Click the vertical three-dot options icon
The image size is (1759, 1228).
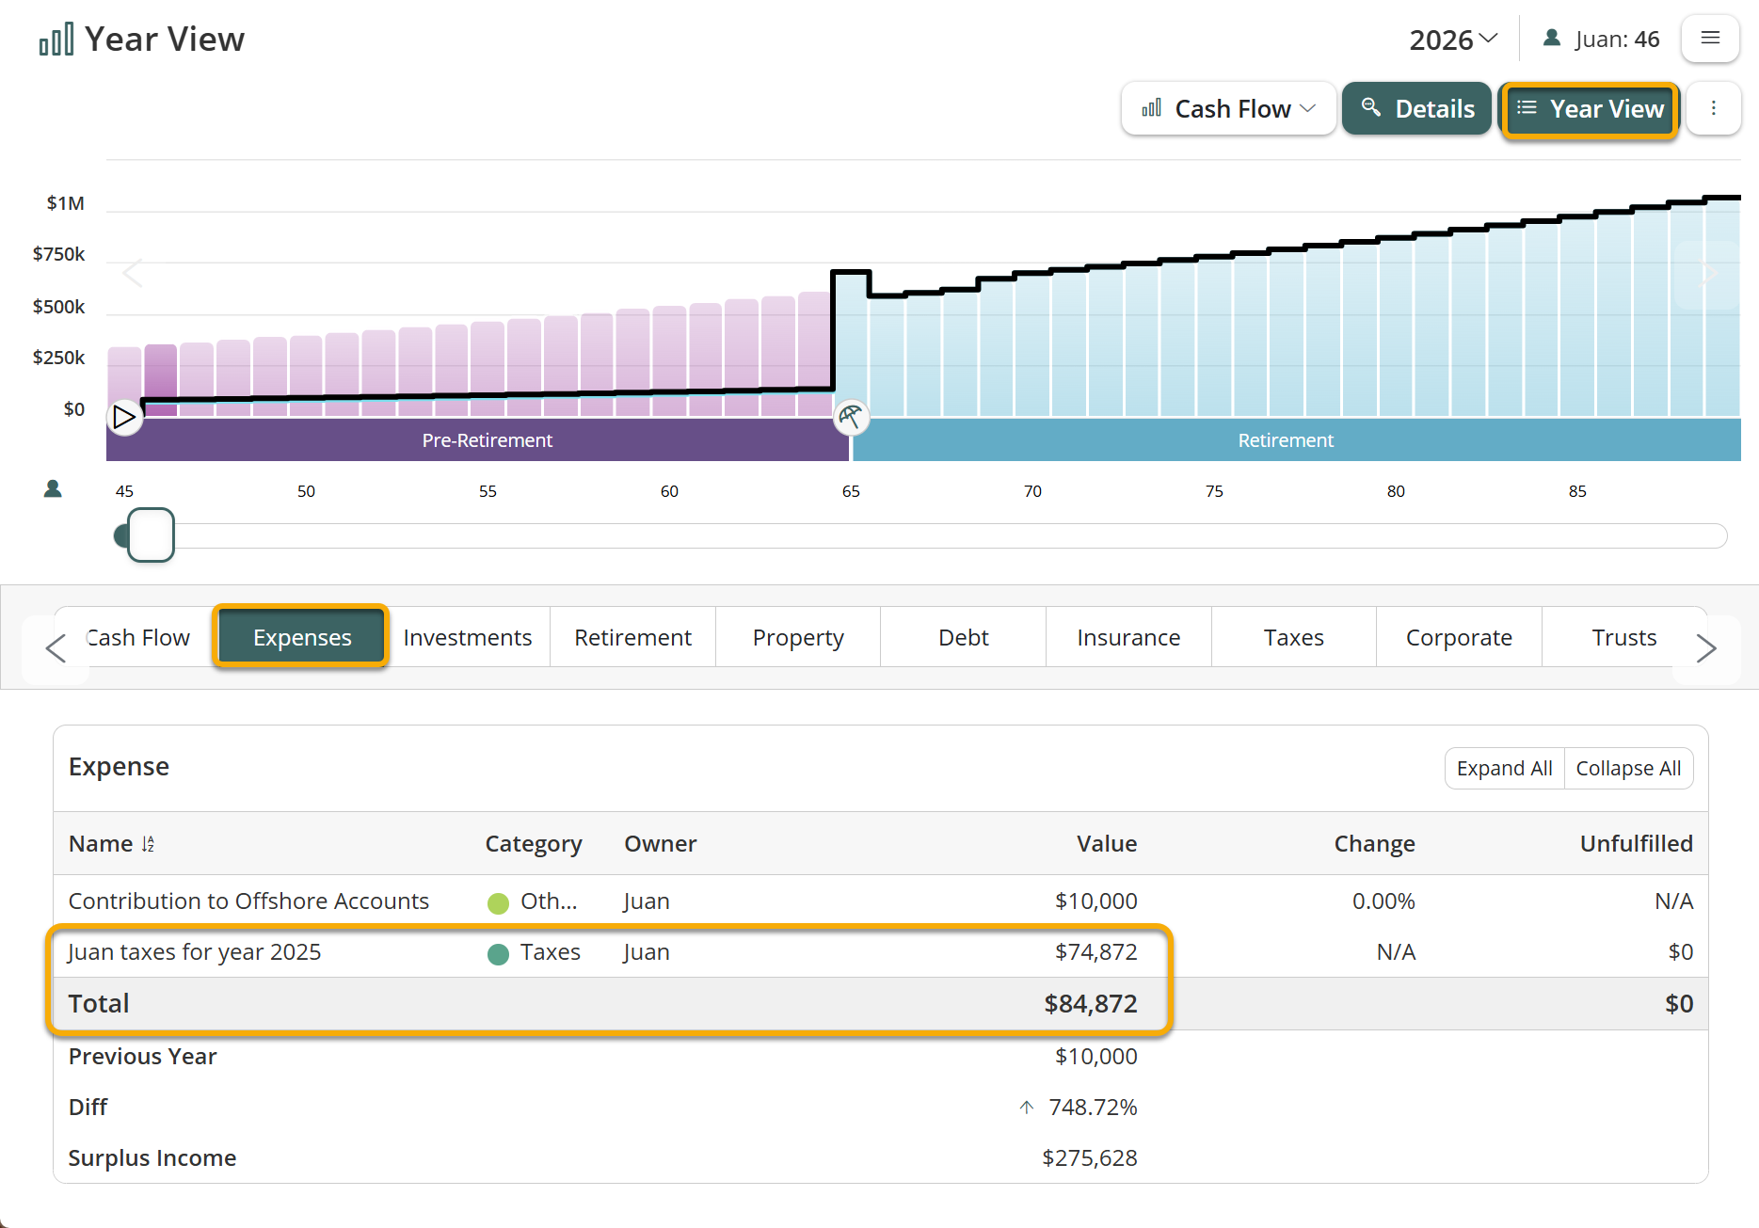tap(1713, 109)
